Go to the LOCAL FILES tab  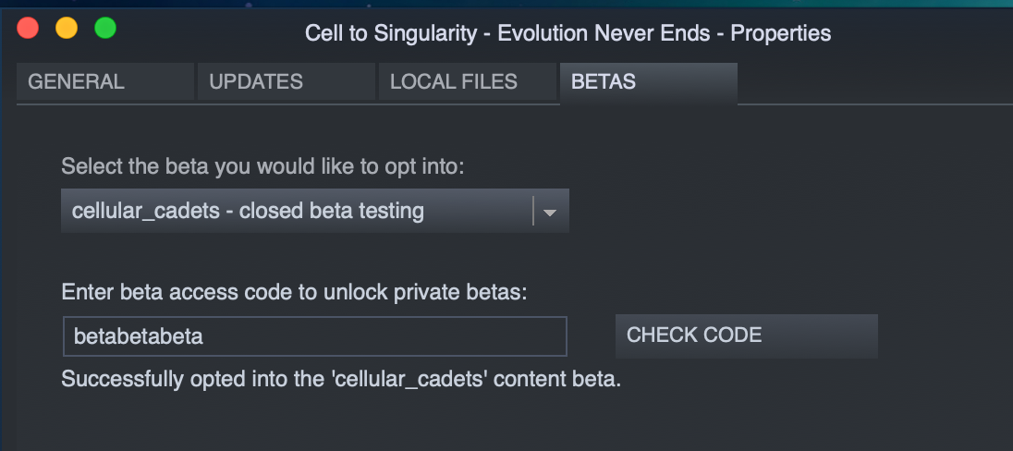point(467,81)
